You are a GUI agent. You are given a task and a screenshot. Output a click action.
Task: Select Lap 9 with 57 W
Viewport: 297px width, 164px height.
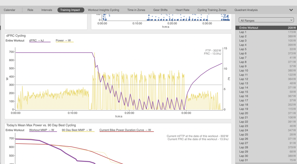(x=266, y=66)
